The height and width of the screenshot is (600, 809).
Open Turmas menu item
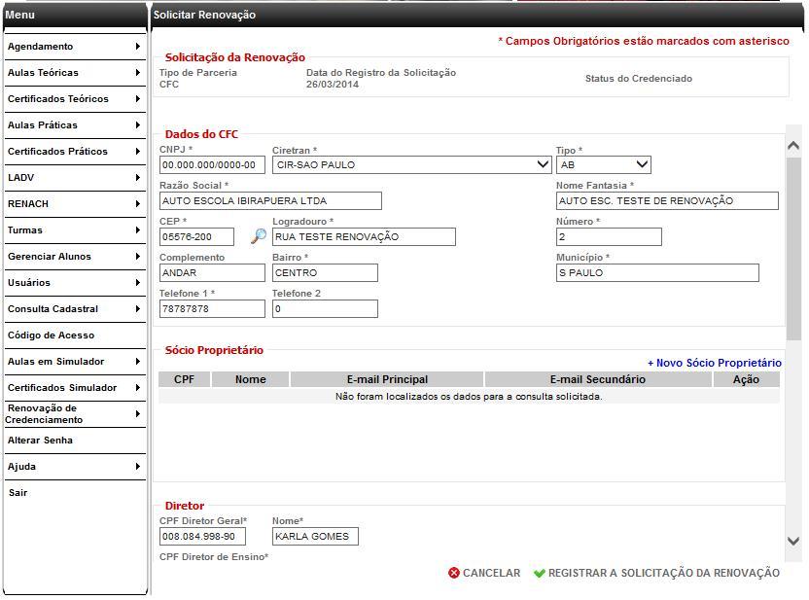75,230
